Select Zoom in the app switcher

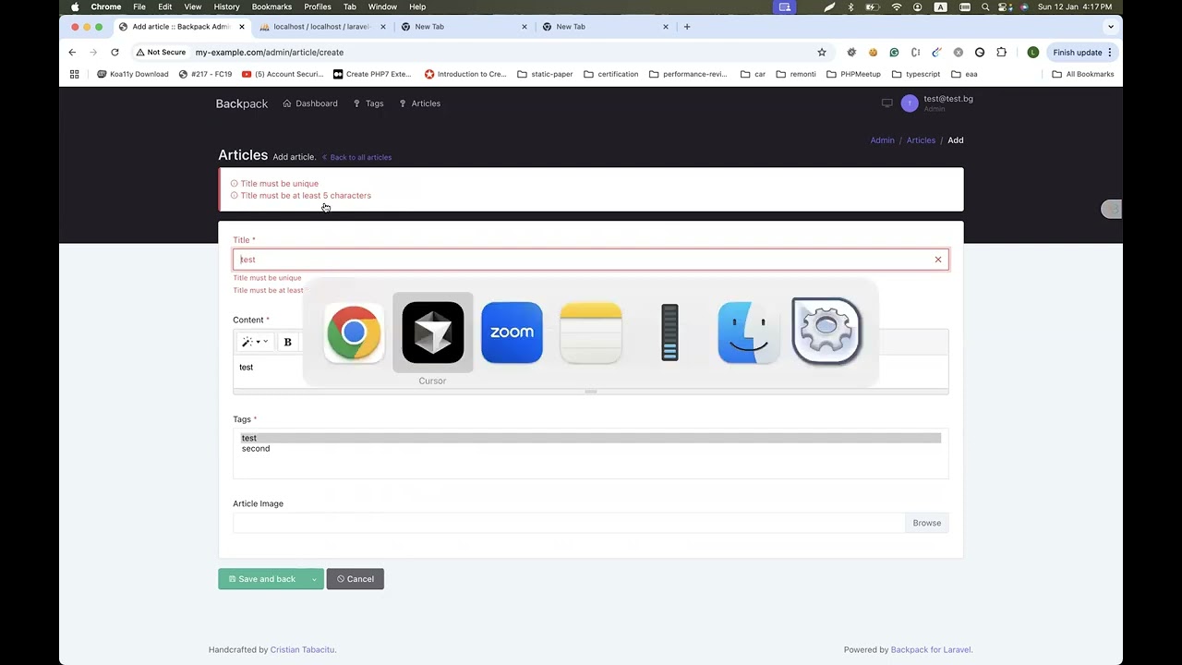[512, 332]
